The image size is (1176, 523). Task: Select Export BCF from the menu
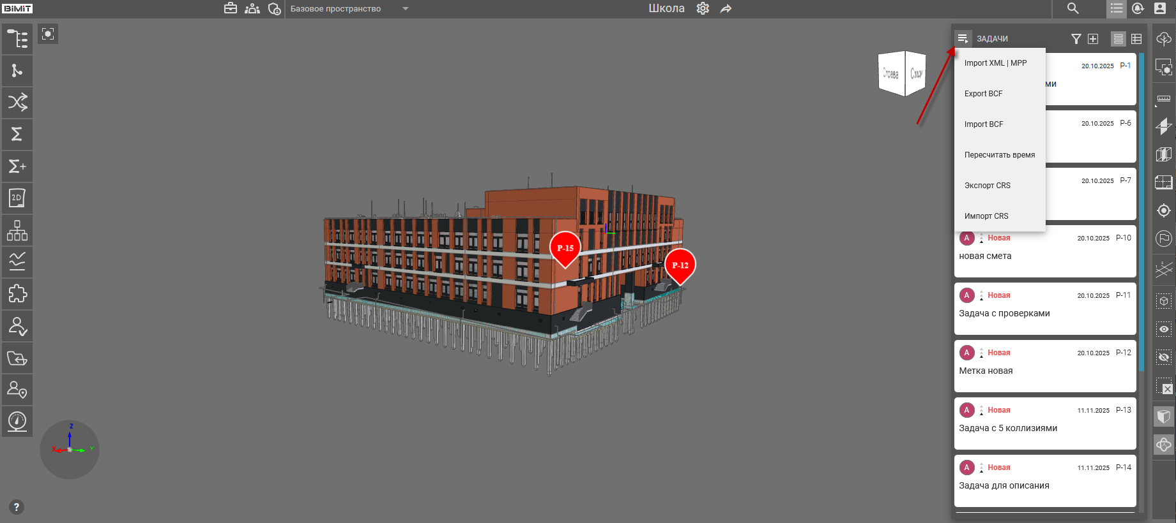click(984, 94)
